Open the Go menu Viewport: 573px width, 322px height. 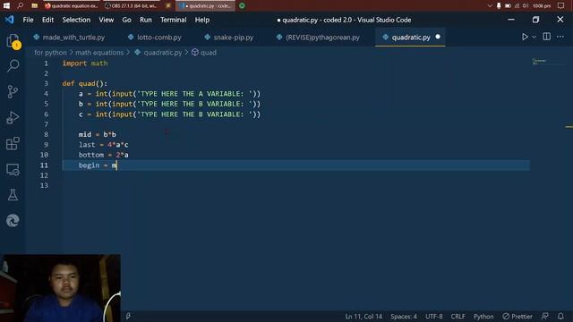pyautogui.click(x=126, y=20)
